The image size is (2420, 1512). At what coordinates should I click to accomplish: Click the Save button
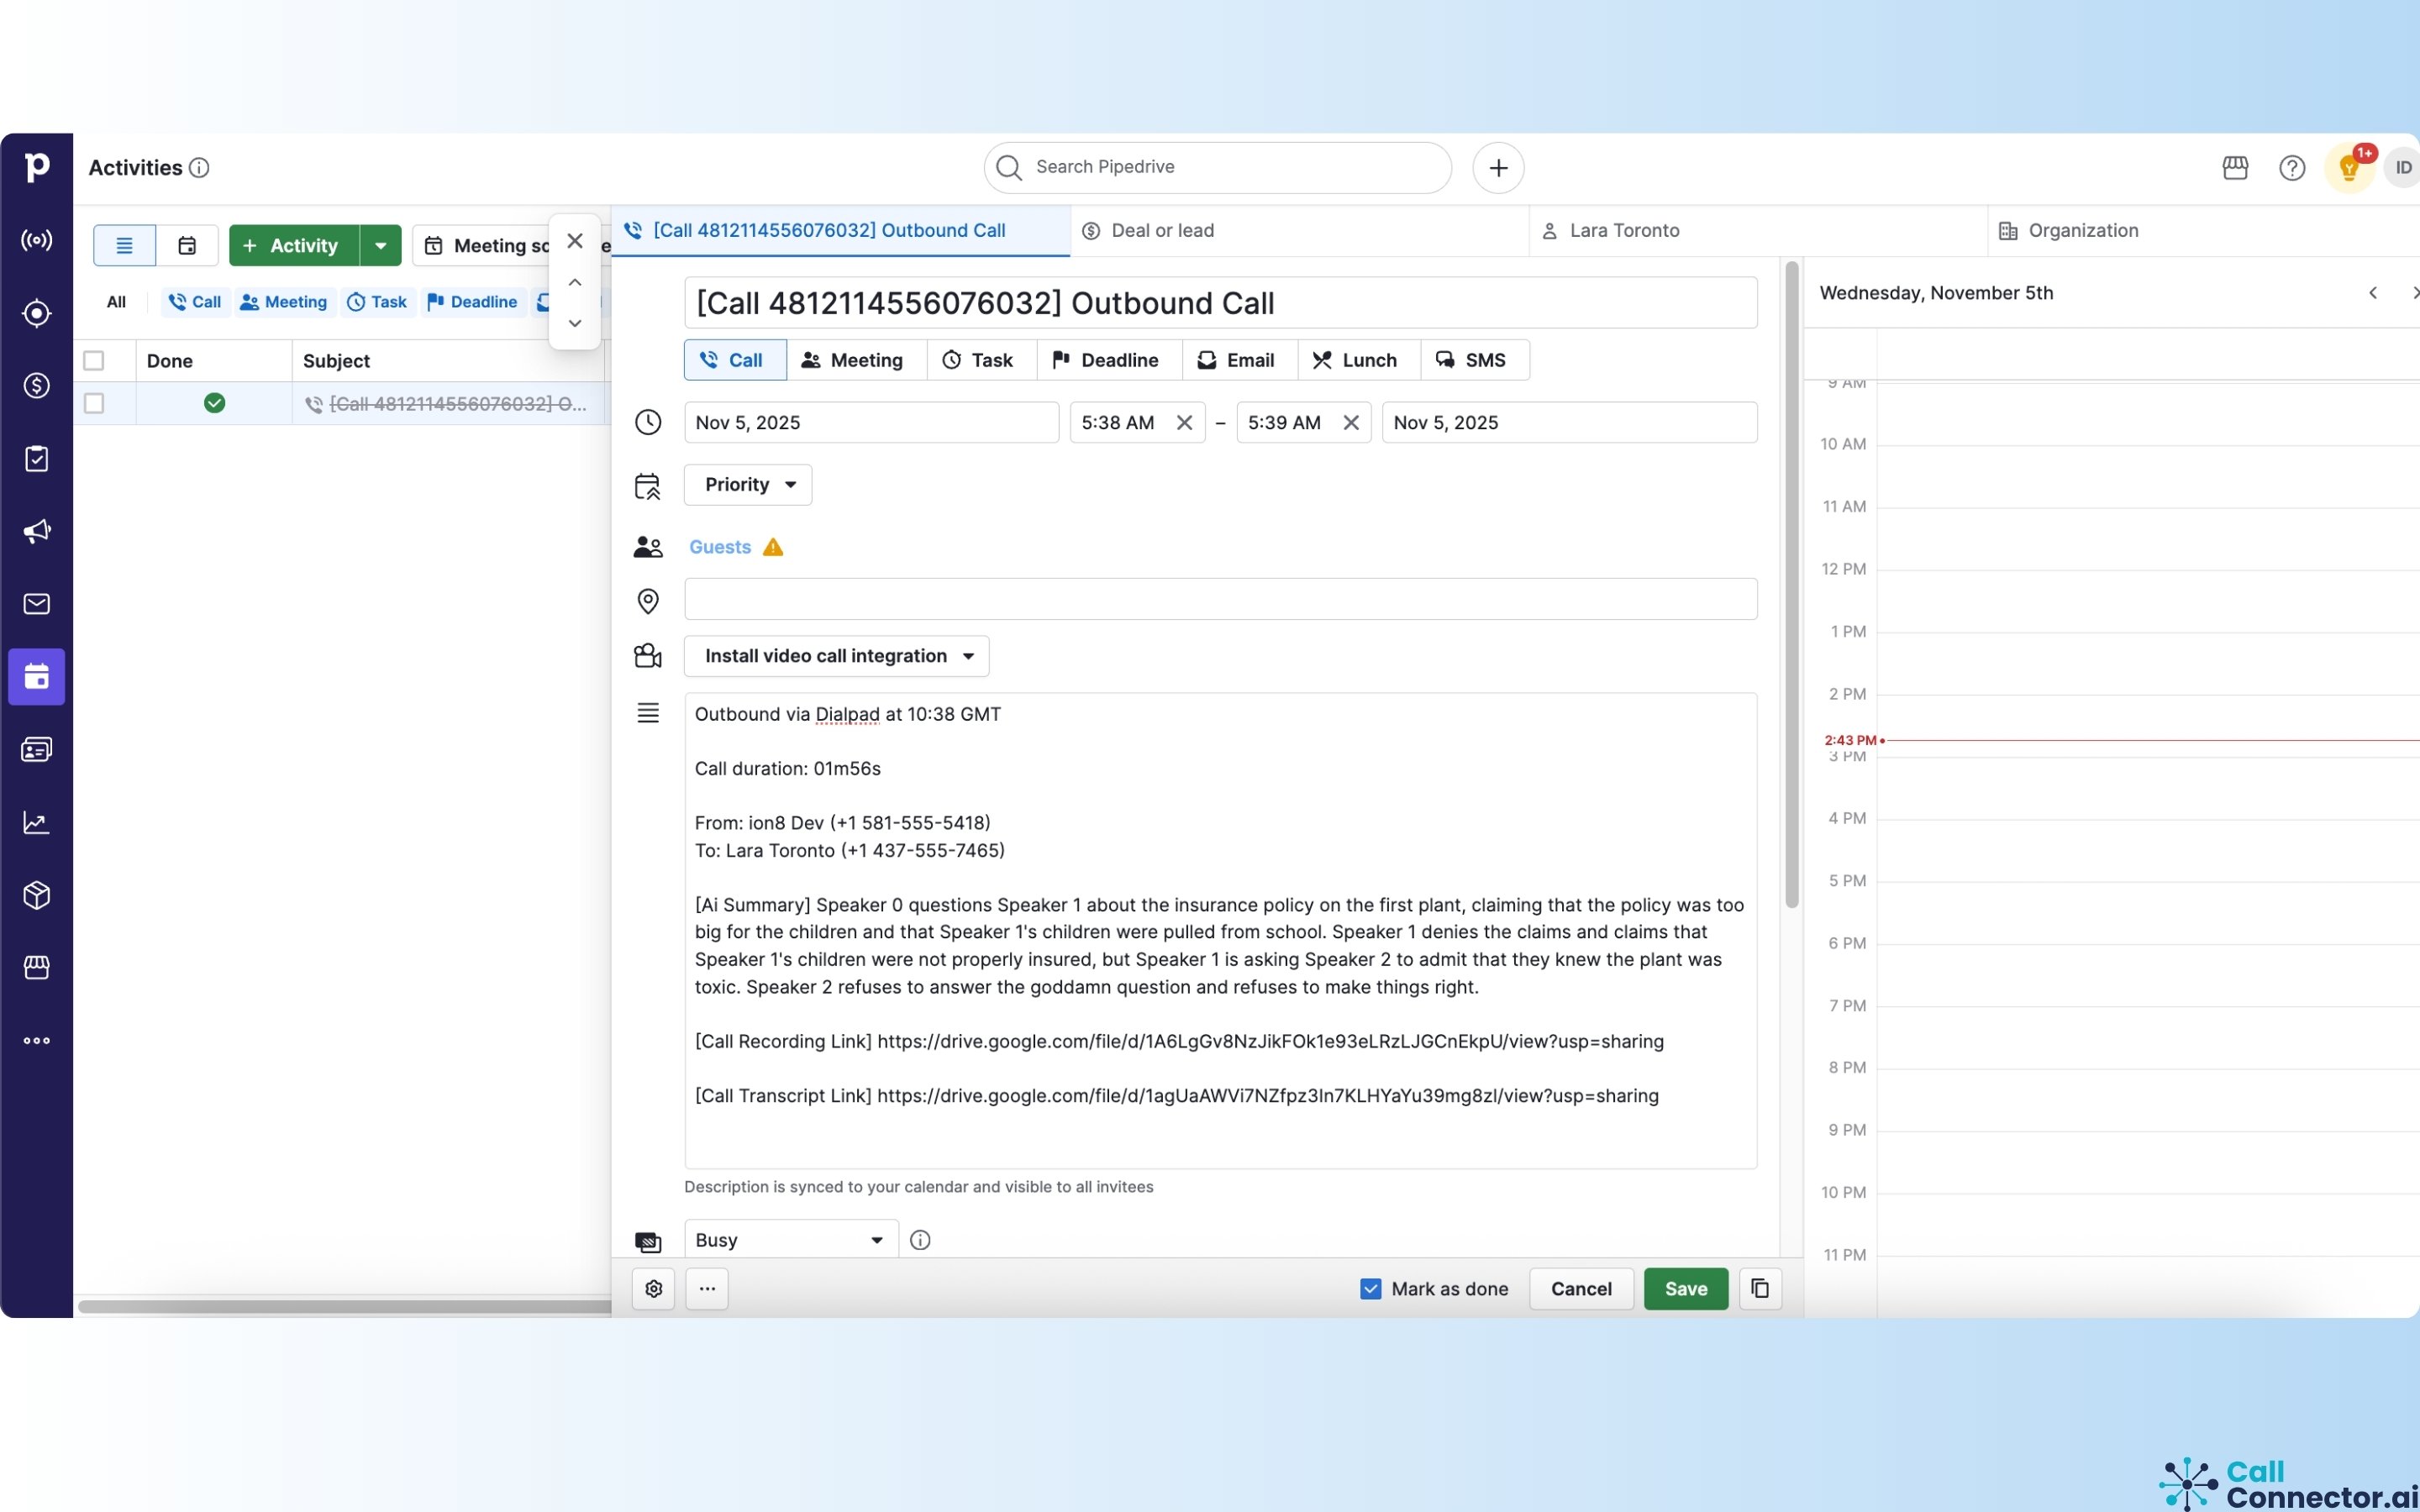click(1686, 1289)
